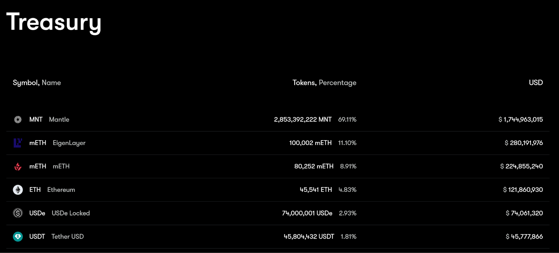
Task: Click the Ethereum diamond icon
Action: (x=18, y=190)
